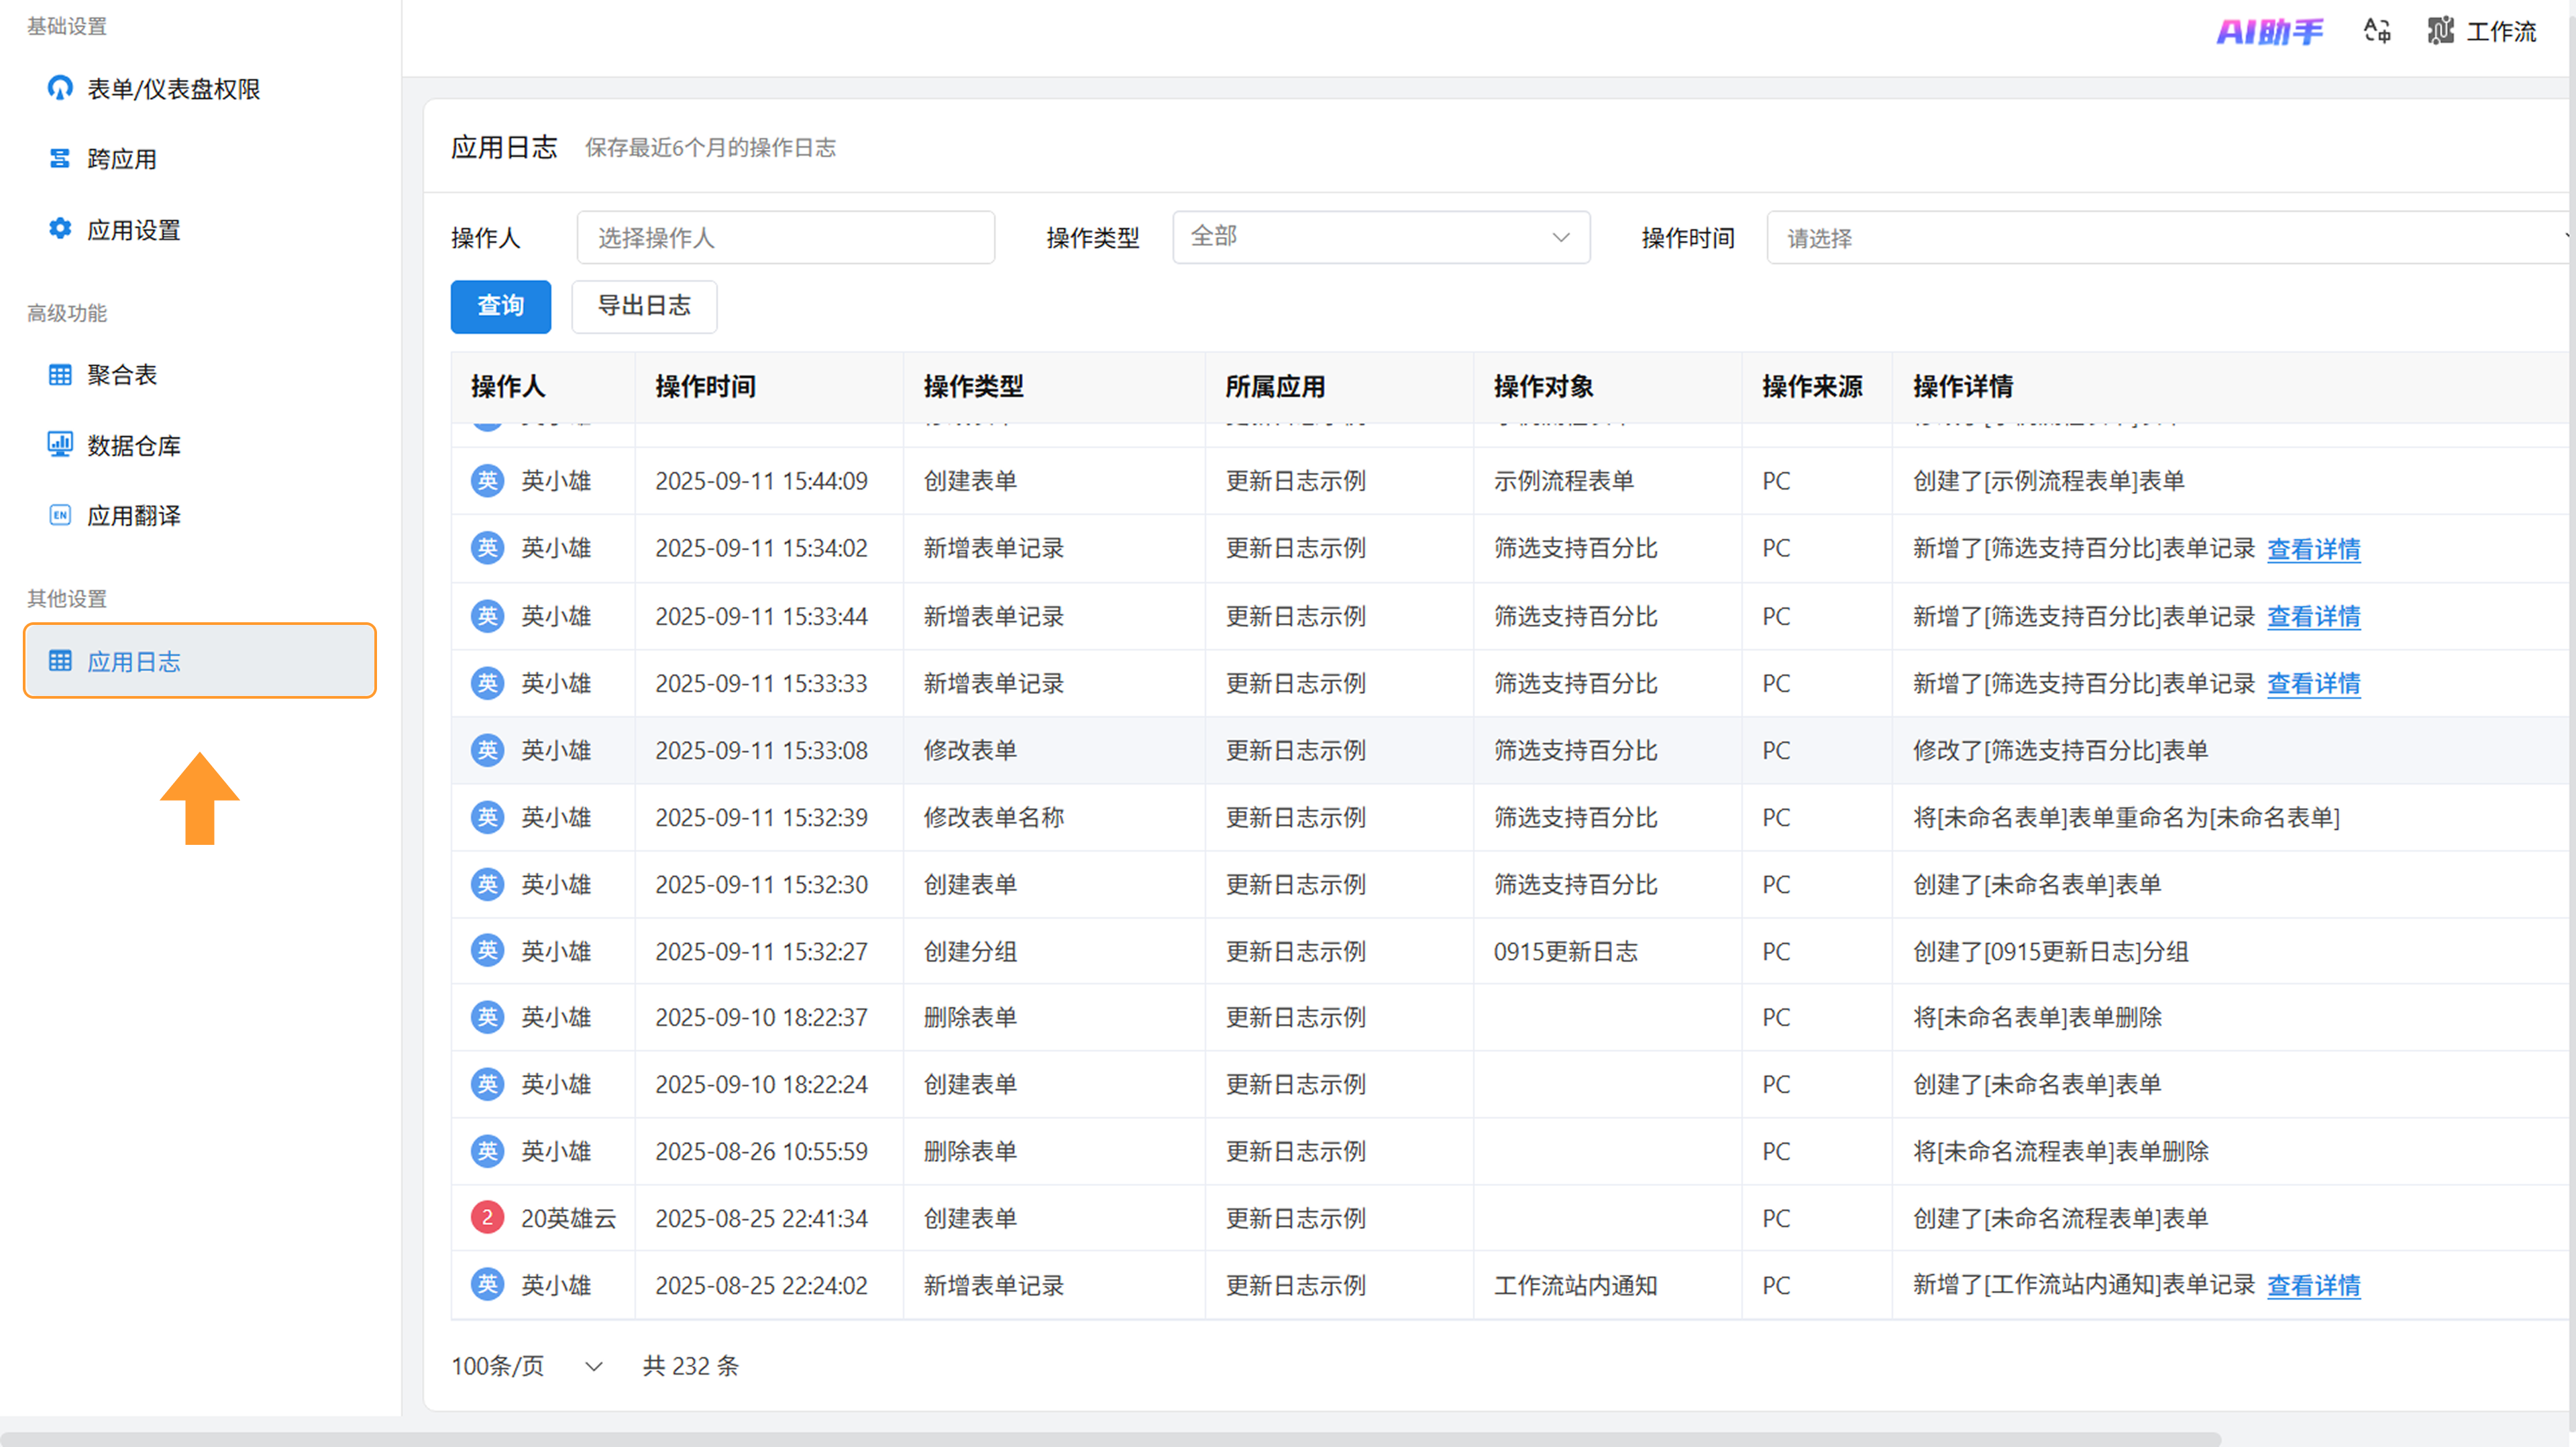Click the 应用翻译 EN icon
This screenshot has width=2576, height=1447.
60,516
